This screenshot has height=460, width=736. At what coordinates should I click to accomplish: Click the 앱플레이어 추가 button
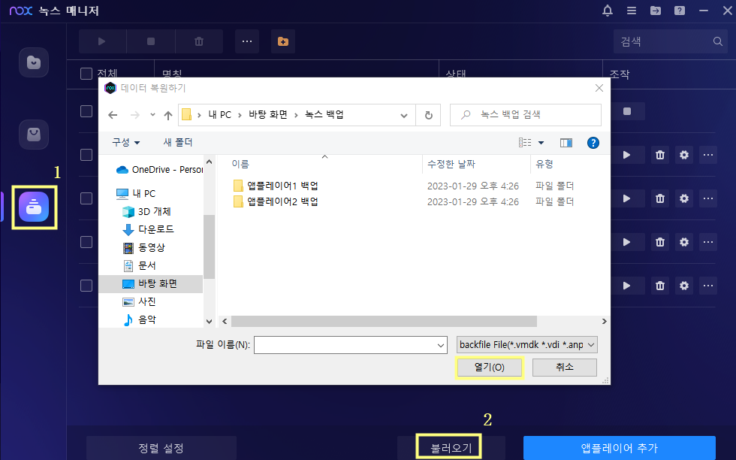620,448
